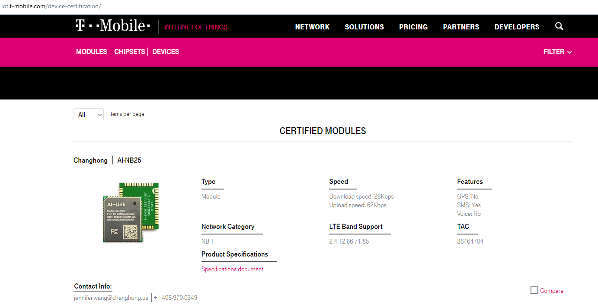
Task: Select the AI-NB25 model name
Action: pos(129,160)
